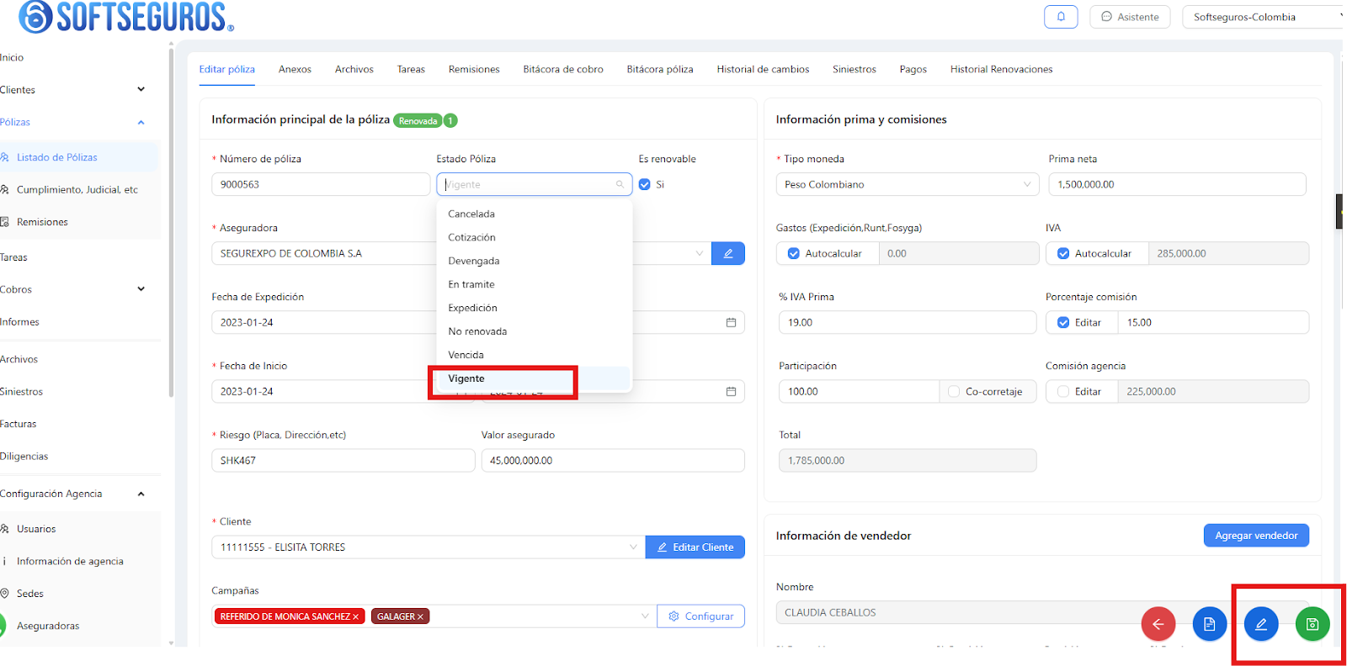Switch to the Bitácora de cobro tab
The image size is (1347, 666).
click(x=563, y=69)
